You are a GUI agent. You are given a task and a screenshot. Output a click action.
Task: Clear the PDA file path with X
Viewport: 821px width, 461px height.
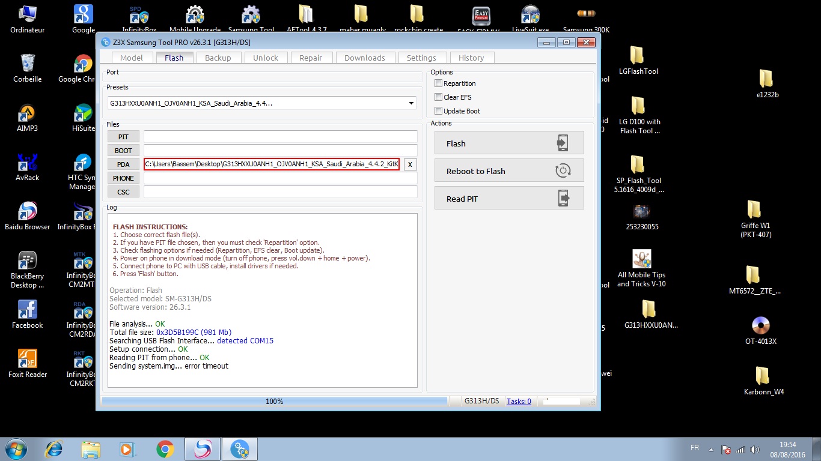pyautogui.click(x=409, y=164)
